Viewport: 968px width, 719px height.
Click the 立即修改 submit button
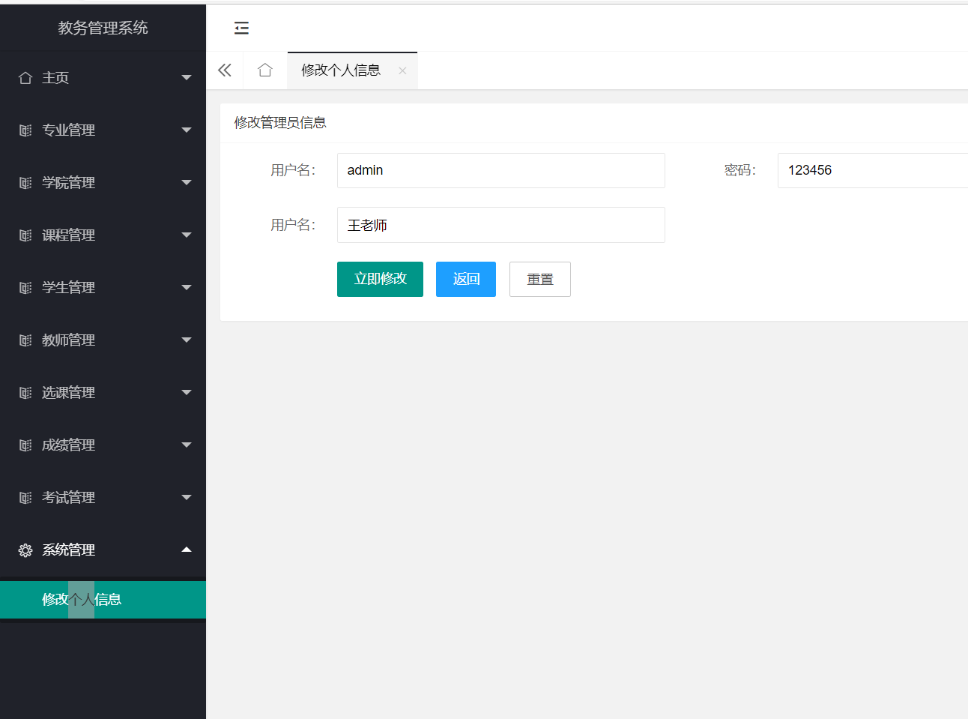click(x=380, y=279)
